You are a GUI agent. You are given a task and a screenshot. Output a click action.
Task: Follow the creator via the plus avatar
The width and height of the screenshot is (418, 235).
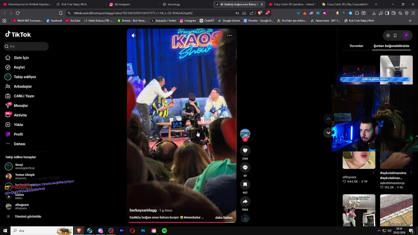(x=245, y=139)
